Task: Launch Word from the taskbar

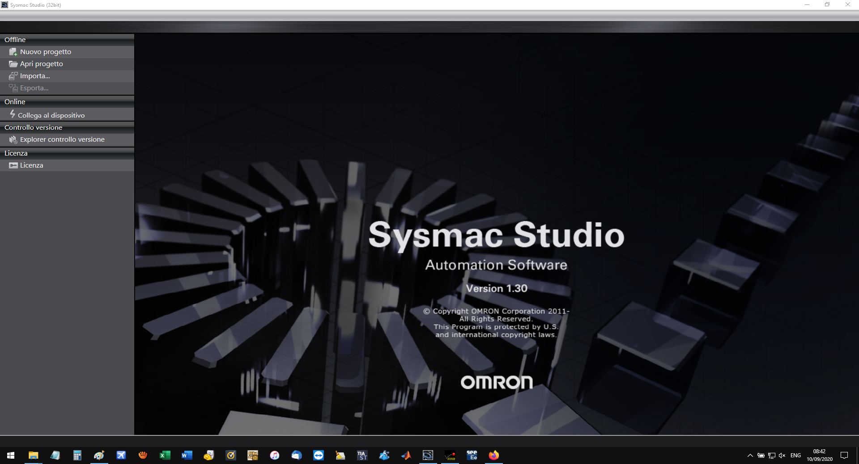Action: [x=187, y=455]
